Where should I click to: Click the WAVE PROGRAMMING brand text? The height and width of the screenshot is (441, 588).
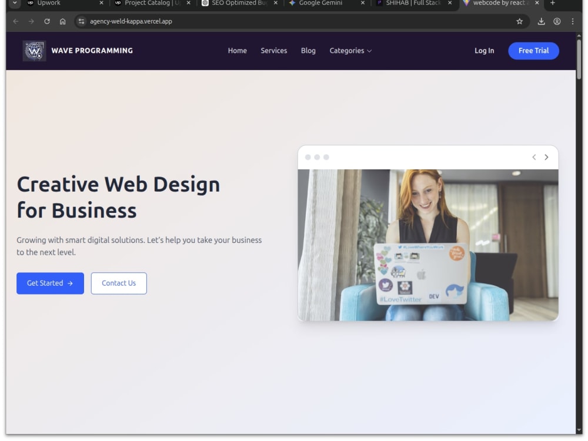pos(92,51)
